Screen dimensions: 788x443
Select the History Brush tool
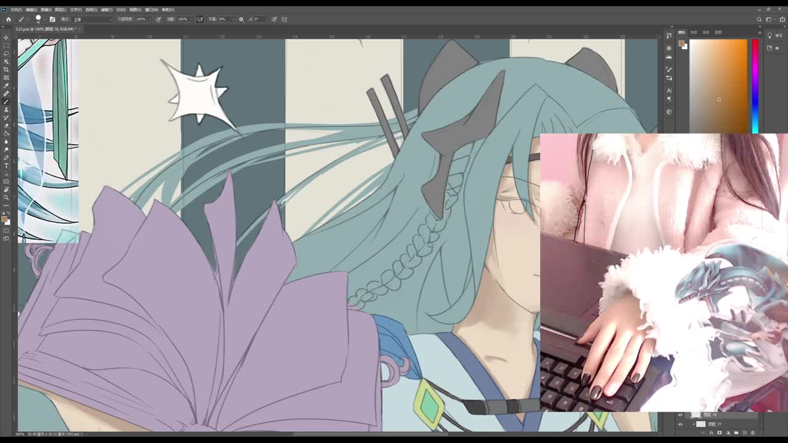(6, 118)
